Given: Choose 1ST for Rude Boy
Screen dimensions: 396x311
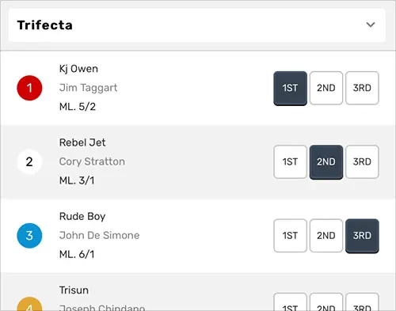Looking at the screenshot, I should point(290,236).
